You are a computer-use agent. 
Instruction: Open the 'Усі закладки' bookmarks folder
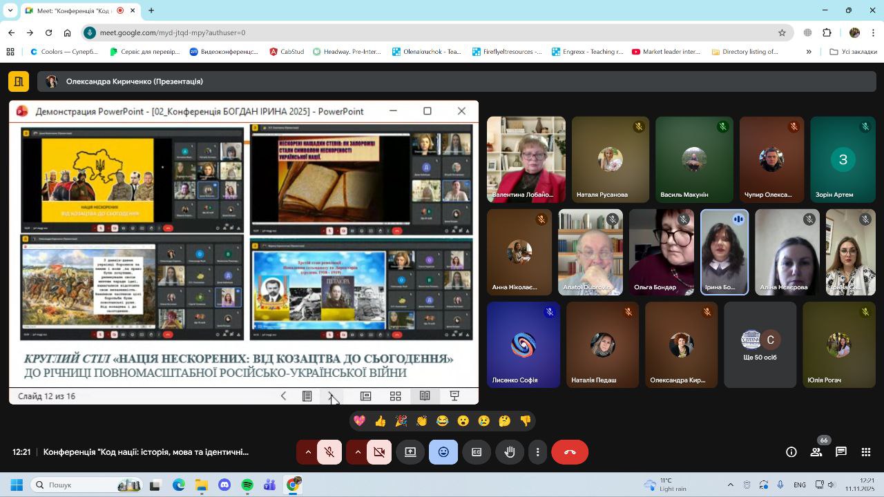[854, 52]
